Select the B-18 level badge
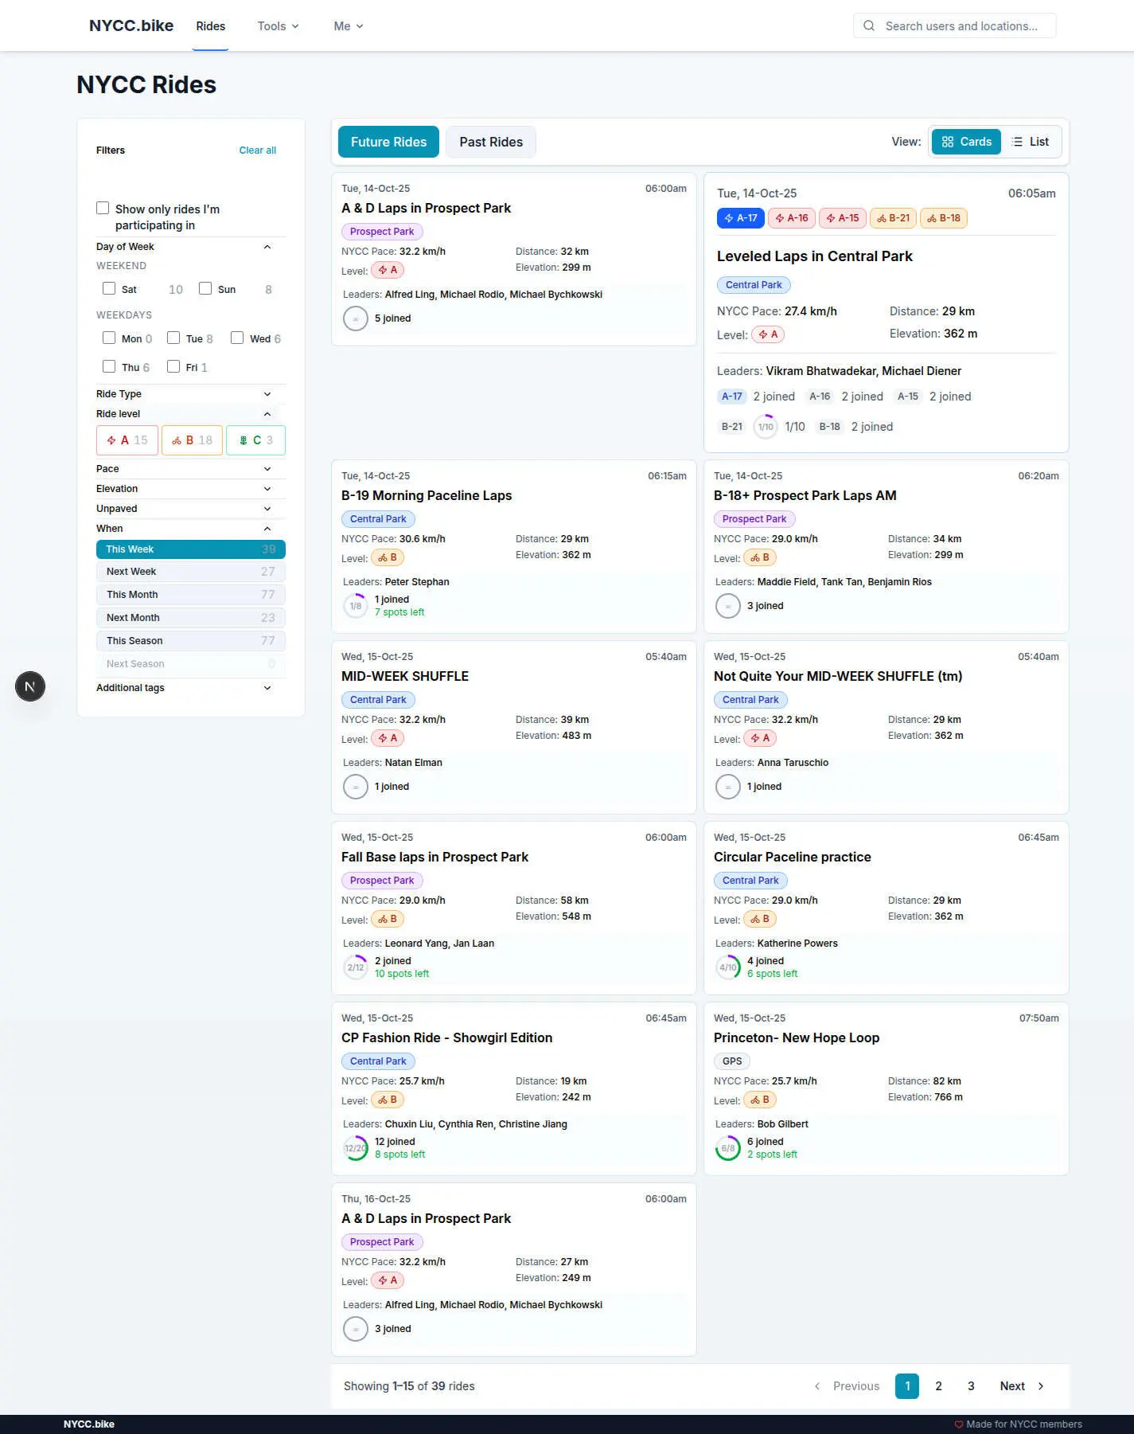 [x=943, y=218]
